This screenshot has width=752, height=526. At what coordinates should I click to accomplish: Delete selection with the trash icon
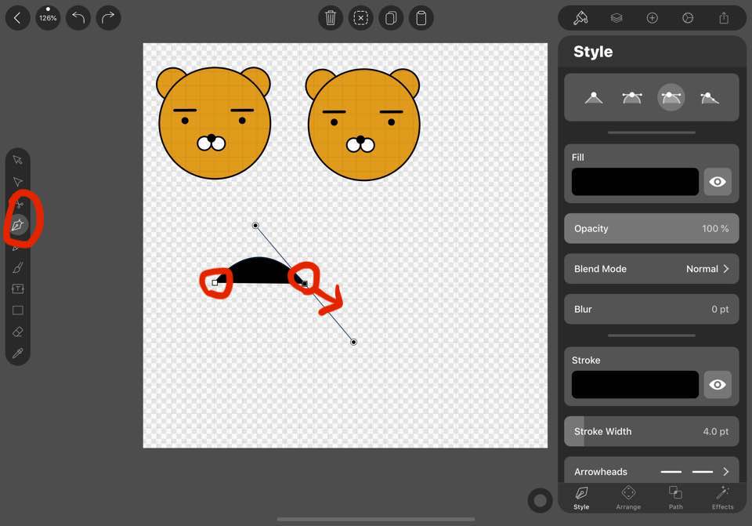click(x=331, y=18)
